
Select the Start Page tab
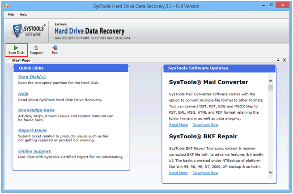[x=21, y=60]
